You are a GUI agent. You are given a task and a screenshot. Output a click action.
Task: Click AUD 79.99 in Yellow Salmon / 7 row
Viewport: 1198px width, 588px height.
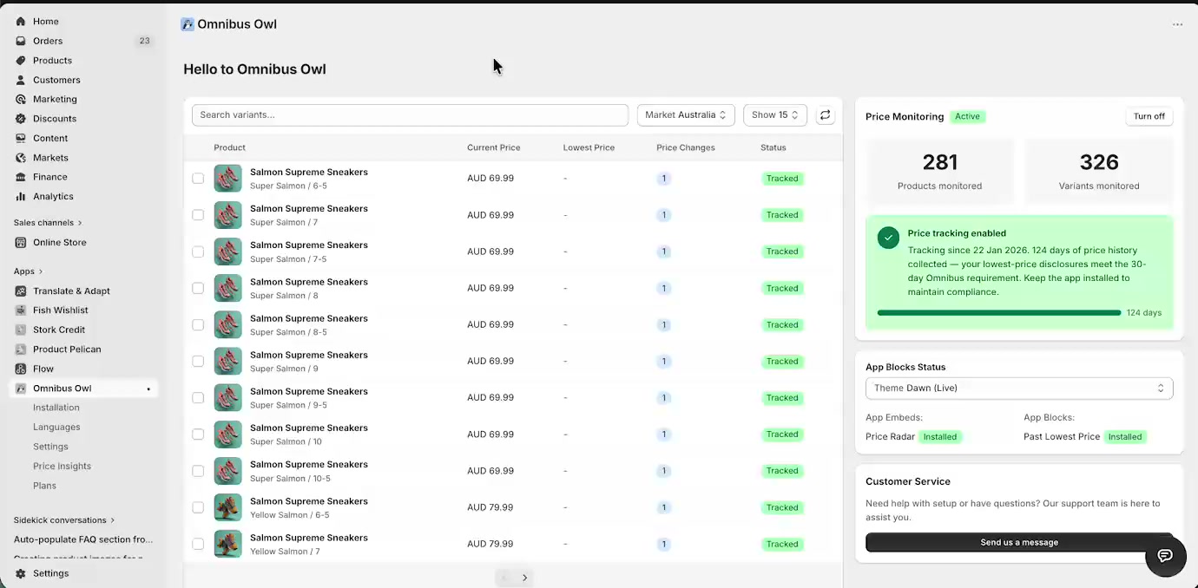pos(490,544)
